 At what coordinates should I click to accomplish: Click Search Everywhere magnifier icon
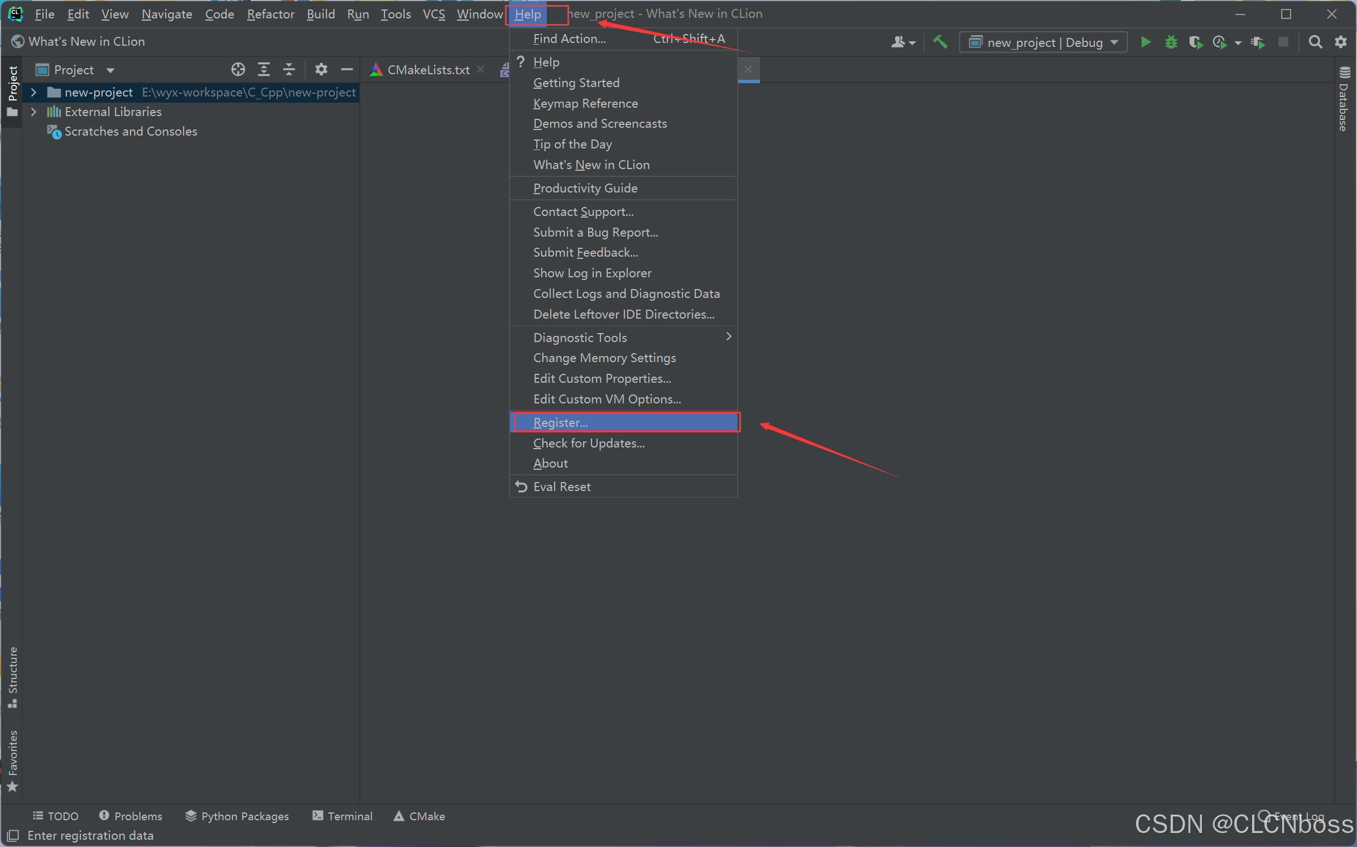click(x=1315, y=42)
